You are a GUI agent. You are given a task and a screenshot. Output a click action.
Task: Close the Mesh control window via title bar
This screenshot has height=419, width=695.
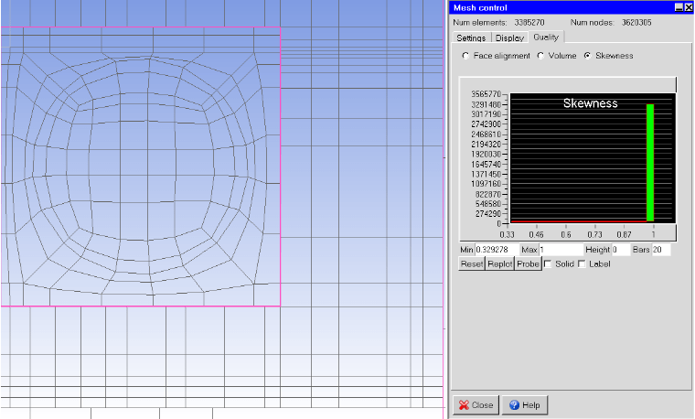688,7
